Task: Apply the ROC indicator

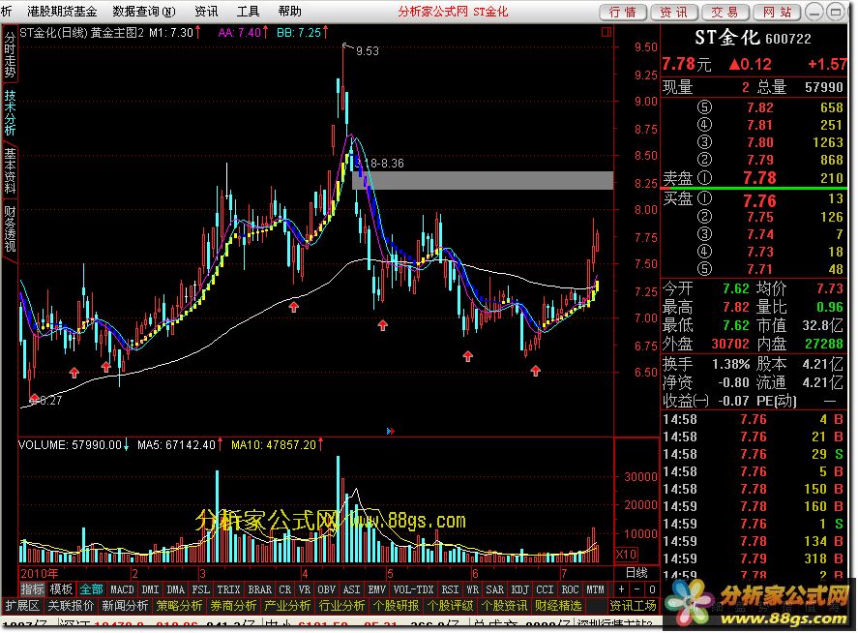Action: coord(570,589)
